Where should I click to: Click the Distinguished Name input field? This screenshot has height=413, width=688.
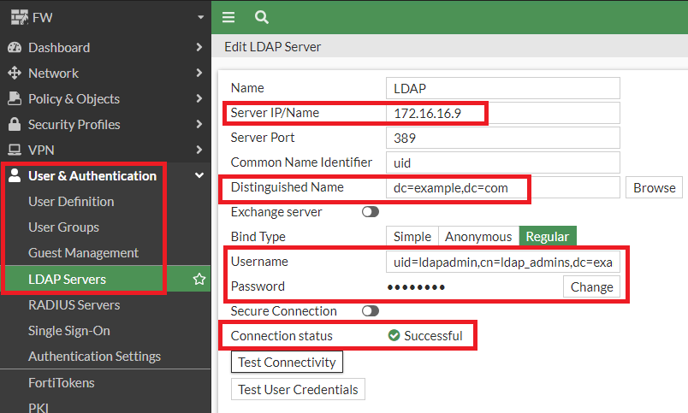pyautogui.click(x=503, y=187)
